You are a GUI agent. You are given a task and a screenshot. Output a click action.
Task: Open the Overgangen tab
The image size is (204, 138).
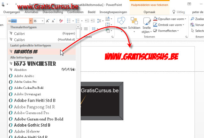pos(12,12)
